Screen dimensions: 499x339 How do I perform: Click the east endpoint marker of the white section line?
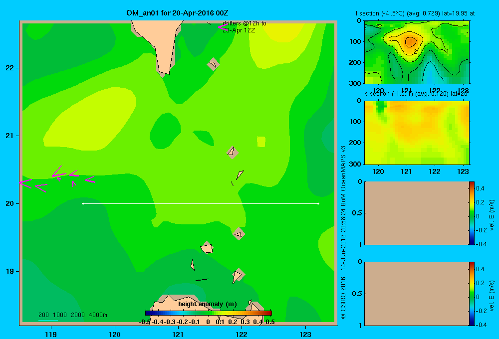318,203
